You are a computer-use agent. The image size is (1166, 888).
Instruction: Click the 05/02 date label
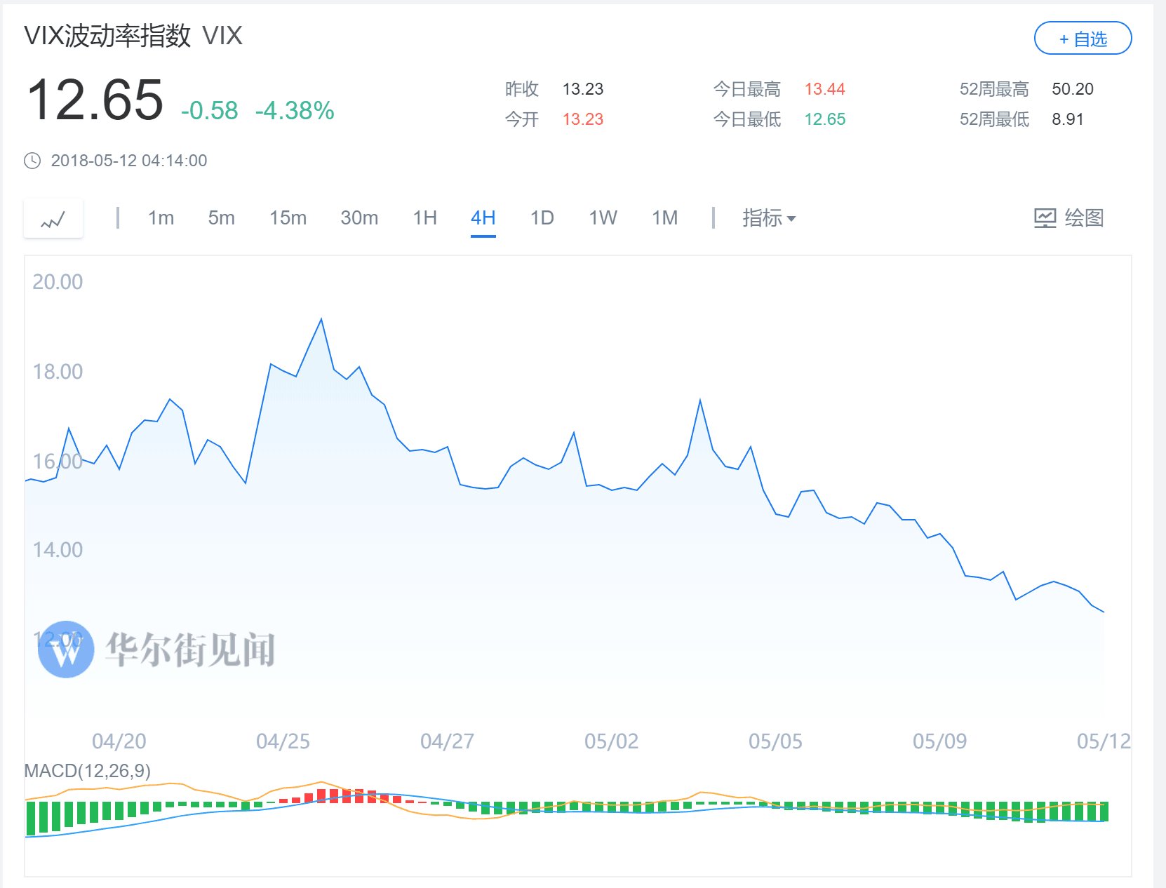click(611, 741)
